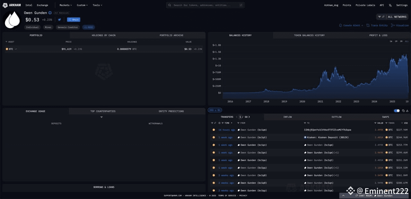Image resolution: width=411 pixels, height=199 pixels.
Task: Expand the +1 MORE tags chip
Action: 89,27
